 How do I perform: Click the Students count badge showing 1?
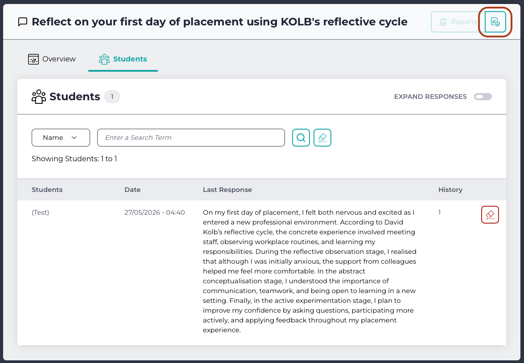click(x=112, y=97)
